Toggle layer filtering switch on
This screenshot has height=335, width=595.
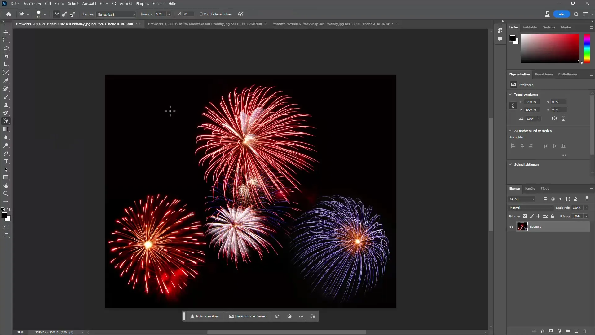pos(587,198)
